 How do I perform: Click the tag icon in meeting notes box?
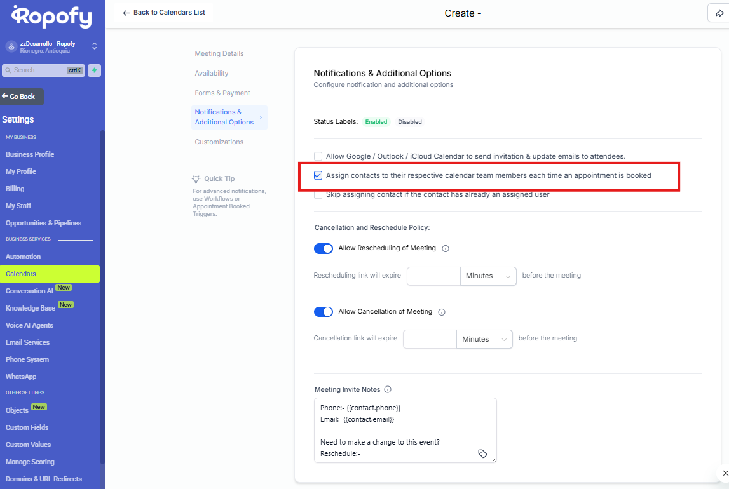coord(482,453)
